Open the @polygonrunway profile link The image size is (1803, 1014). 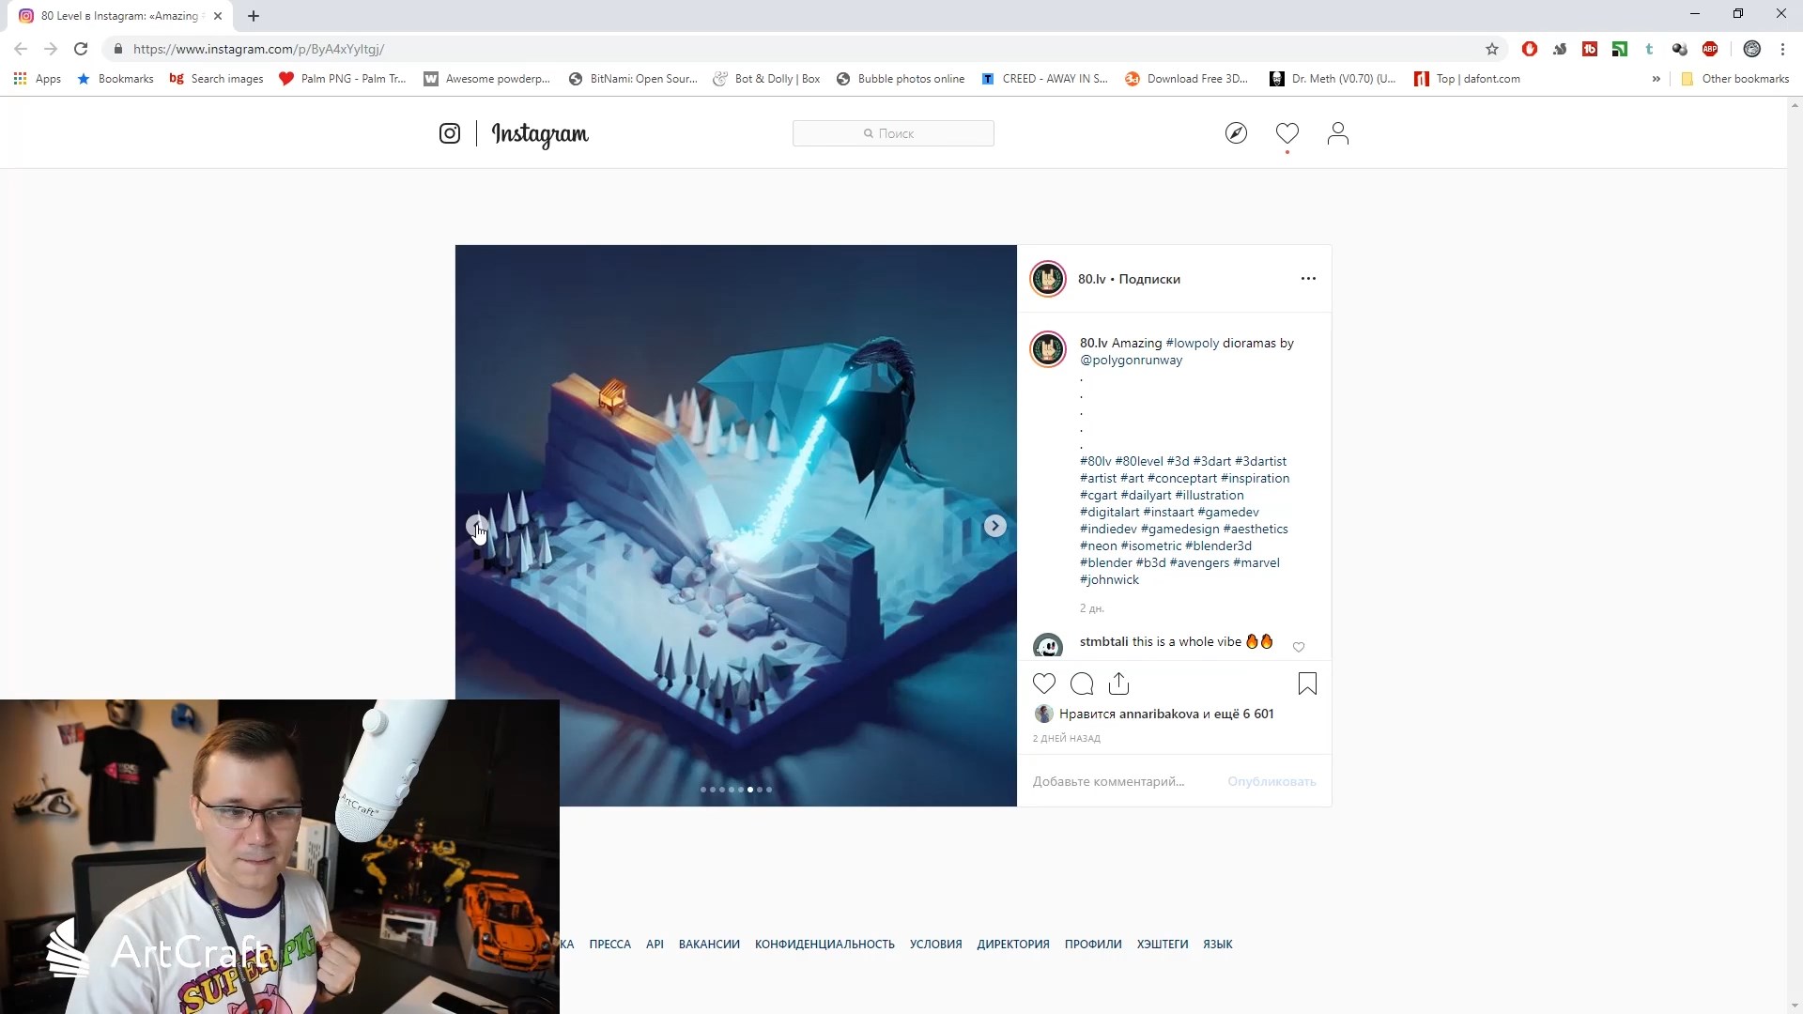[1131, 360]
